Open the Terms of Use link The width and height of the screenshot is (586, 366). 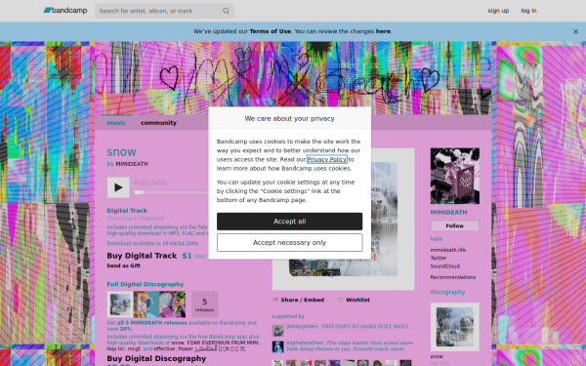pyautogui.click(x=270, y=31)
